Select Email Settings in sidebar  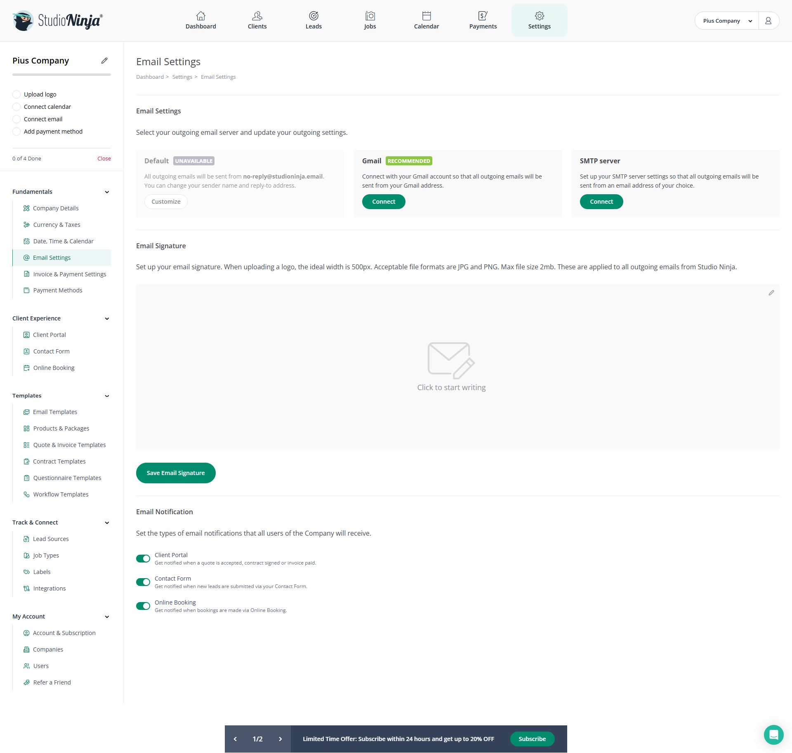62,258
